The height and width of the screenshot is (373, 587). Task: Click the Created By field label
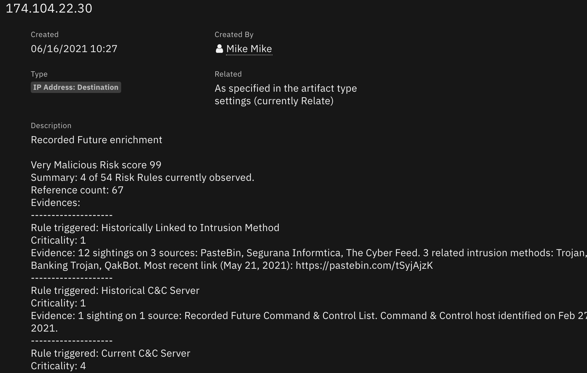pyautogui.click(x=234, y=35)
